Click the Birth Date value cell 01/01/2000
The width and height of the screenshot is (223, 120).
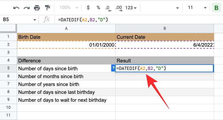[66, 45]
